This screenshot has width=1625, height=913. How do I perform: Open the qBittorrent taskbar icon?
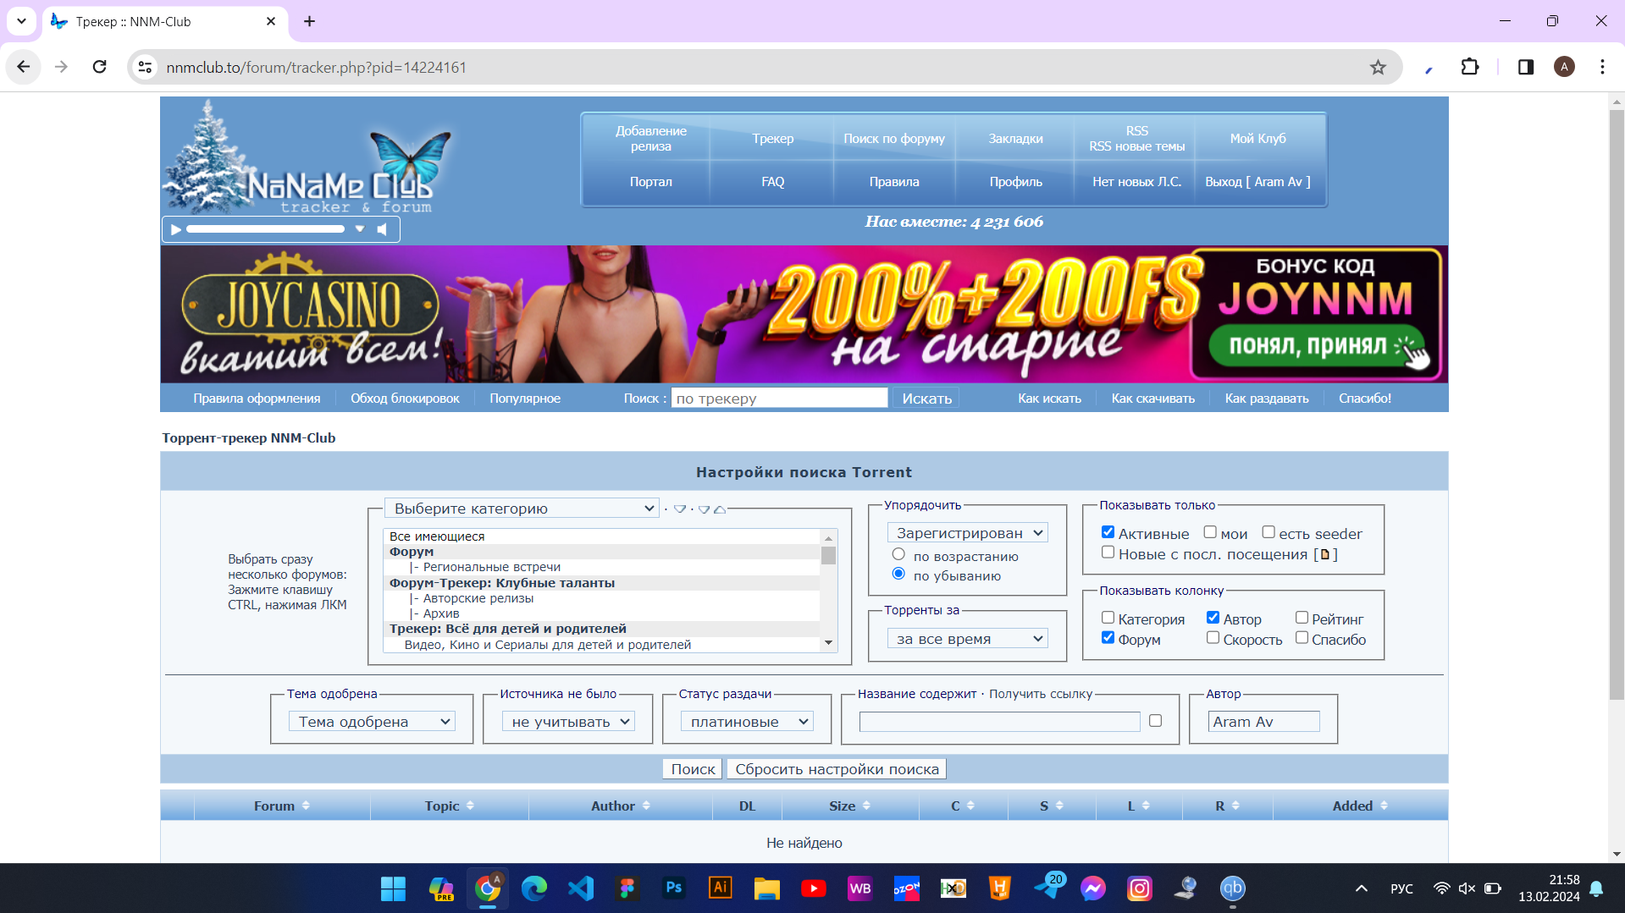pos(1232,888)
